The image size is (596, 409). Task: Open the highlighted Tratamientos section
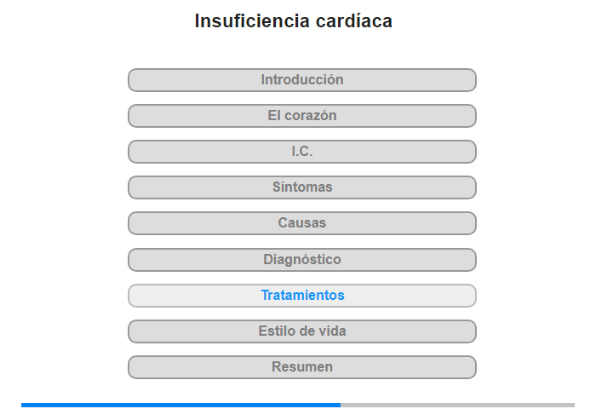point(301,295)
